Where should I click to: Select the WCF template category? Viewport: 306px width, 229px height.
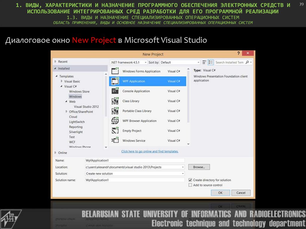click(x=72, y=142)
